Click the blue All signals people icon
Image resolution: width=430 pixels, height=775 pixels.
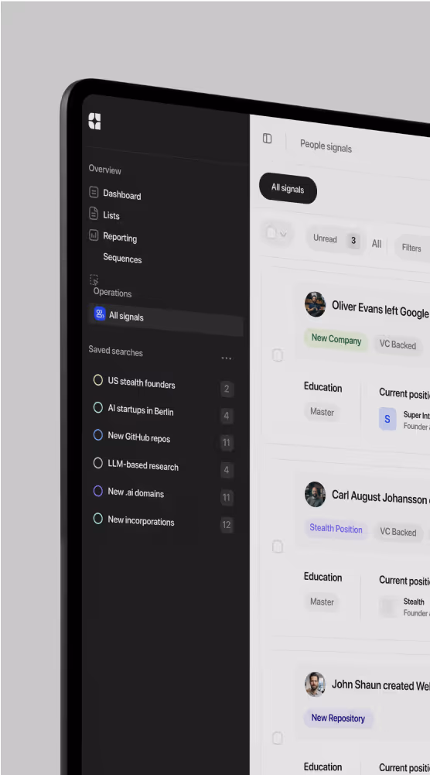tap(100, 314)
